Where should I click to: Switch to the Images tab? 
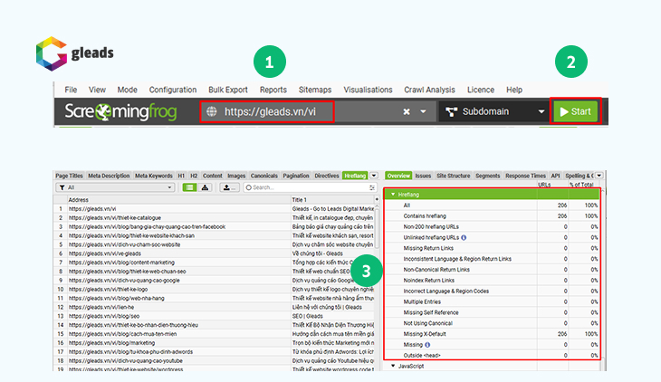coord(236,176)
